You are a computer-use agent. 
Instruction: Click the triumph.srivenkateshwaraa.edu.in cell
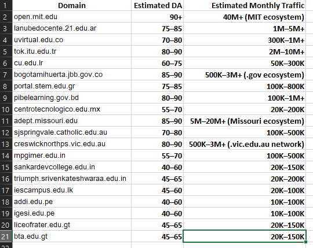(x=72, y=178)
